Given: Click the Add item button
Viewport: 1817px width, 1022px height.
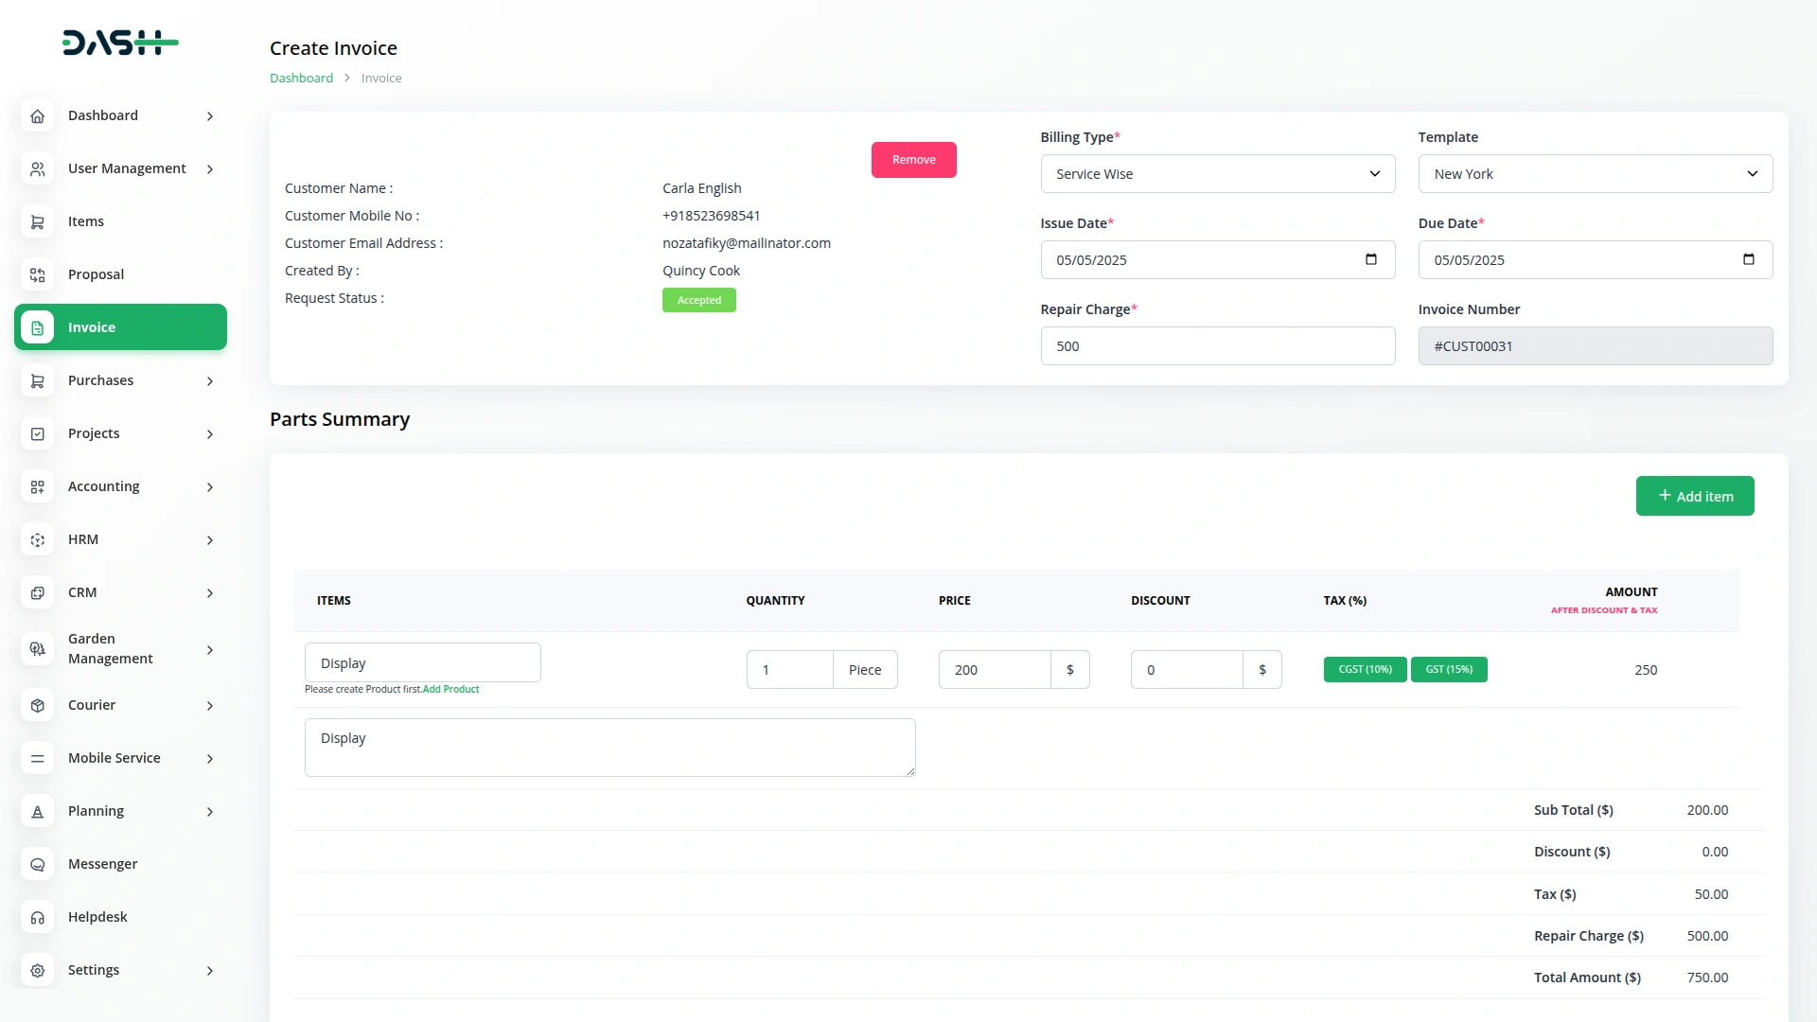Looking at the screenshot, I should (x=1694, y=496).
